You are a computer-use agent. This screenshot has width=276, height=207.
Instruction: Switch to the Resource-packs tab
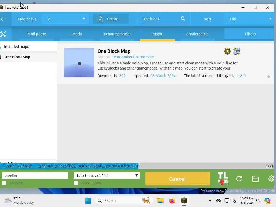point(117,34)
